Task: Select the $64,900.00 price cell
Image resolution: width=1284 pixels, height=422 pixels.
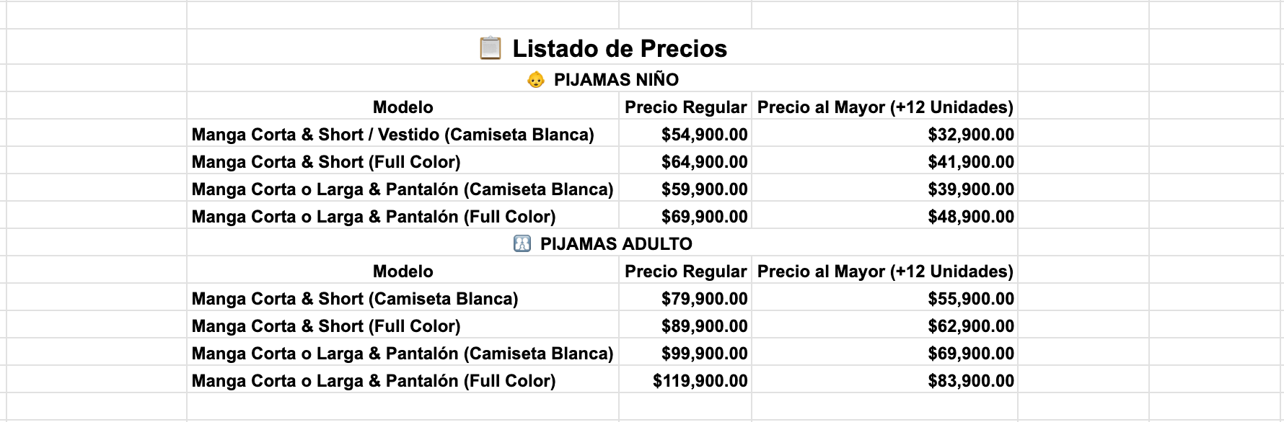Action: tap(704, 162)
